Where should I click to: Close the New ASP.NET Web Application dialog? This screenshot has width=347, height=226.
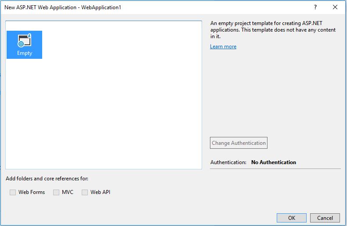335,7
